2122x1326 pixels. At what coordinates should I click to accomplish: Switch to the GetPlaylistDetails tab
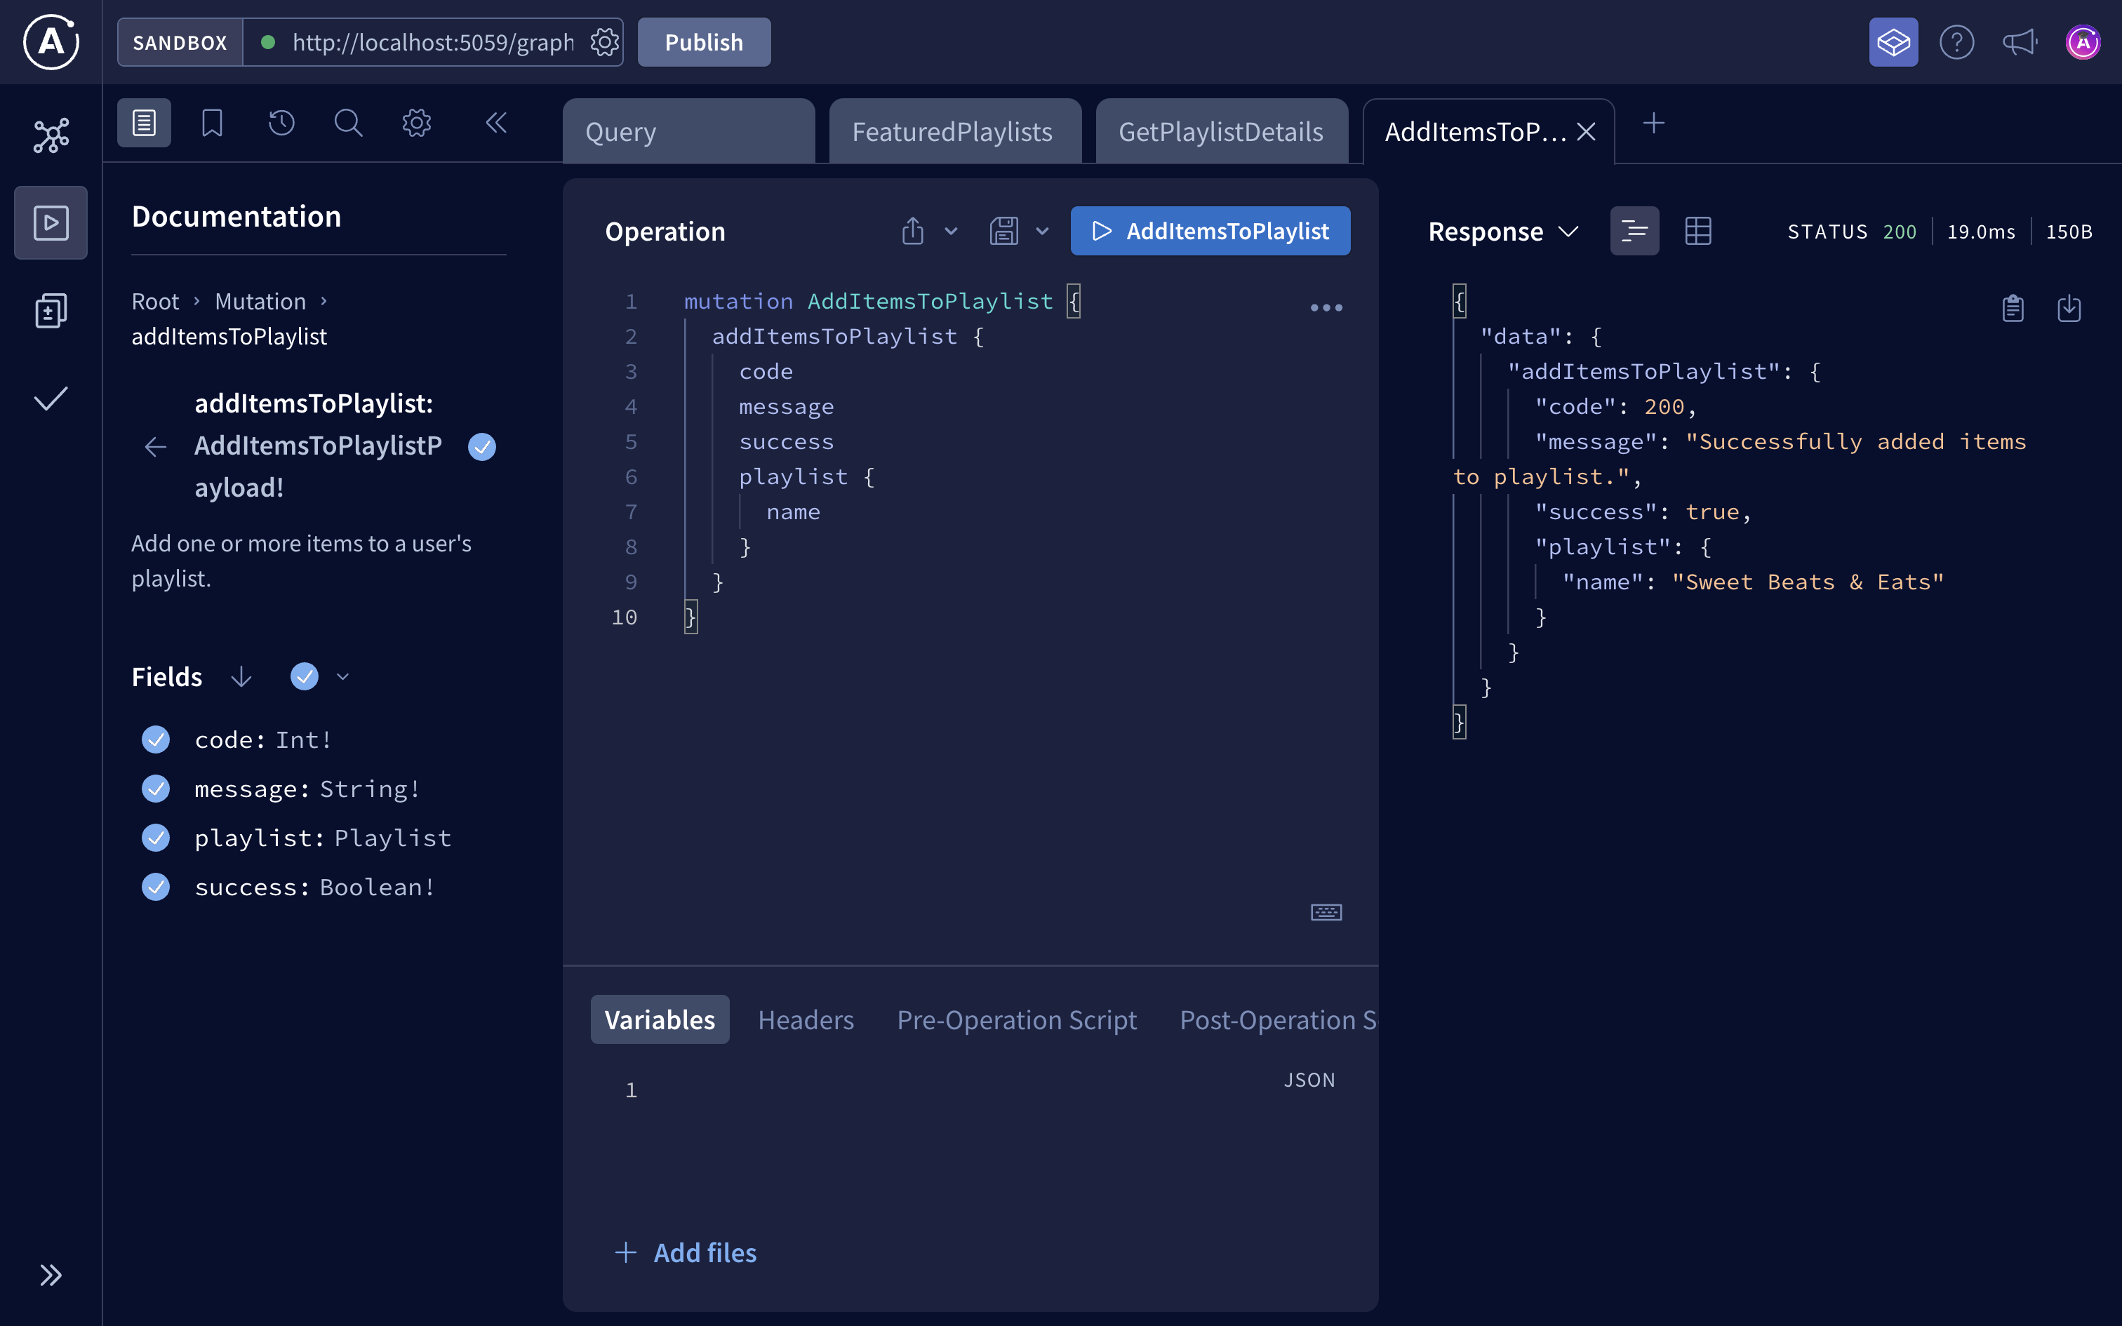1222,130
